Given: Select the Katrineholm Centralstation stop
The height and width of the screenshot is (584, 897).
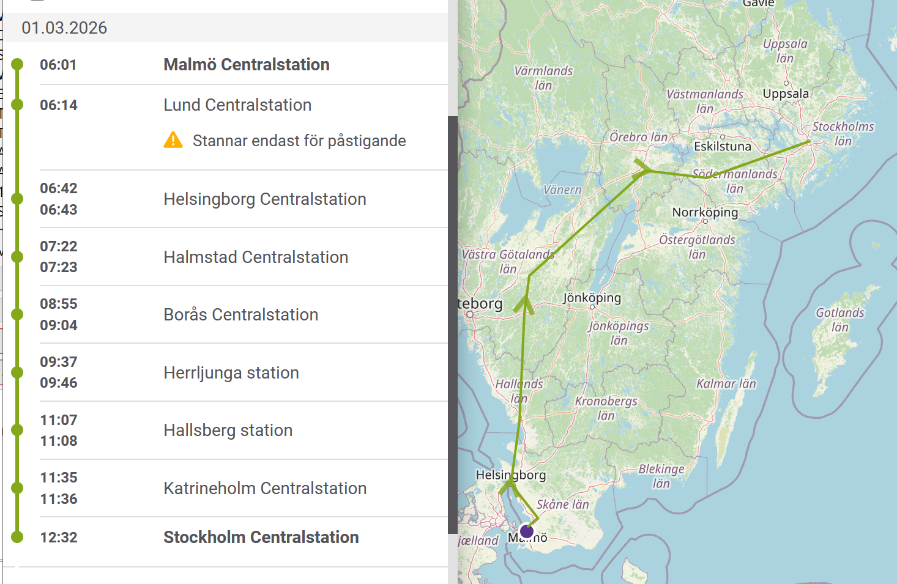Looking at the screenshot, I should pos(265,489).
